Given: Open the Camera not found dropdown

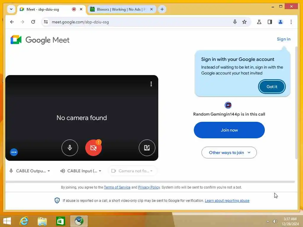Looking at the screenshot, I should coord(132,171).
